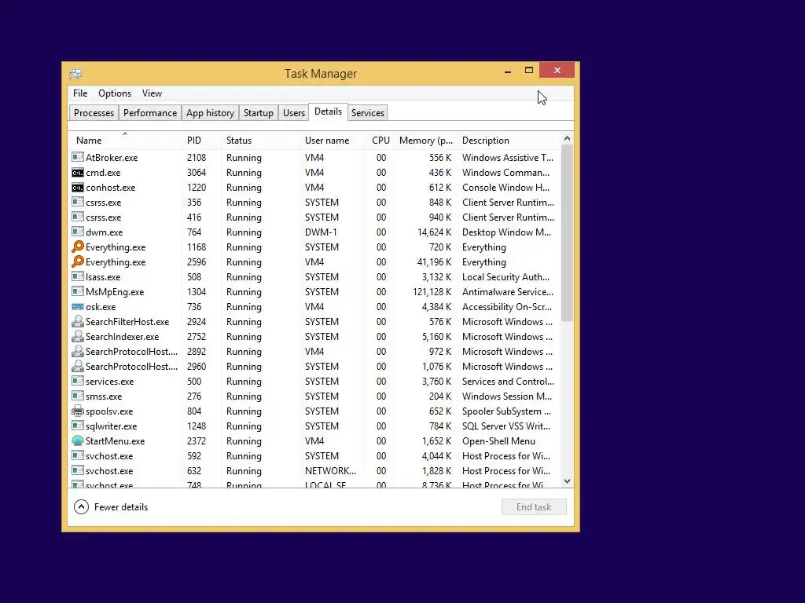Click icon of csrss.exe with PID 356

pos(78,202)
